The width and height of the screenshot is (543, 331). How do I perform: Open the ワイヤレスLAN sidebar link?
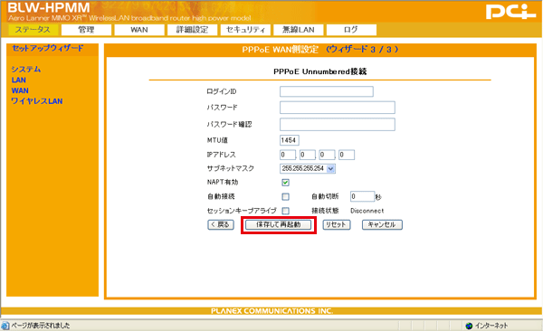(37, 101)
